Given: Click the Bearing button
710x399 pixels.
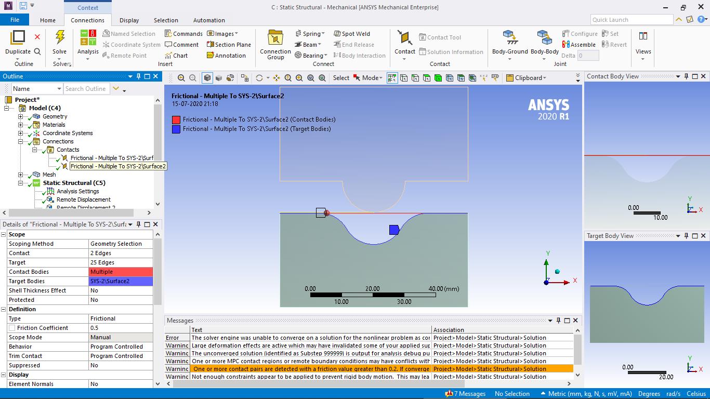Looking at the screenshot, I should 311,56.
